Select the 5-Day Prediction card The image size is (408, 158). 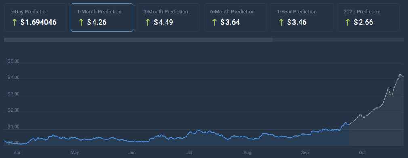36,17
